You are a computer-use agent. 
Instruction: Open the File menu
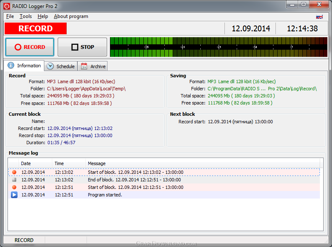coord(10,16)
